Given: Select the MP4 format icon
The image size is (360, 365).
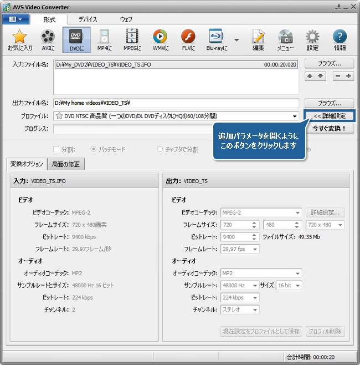Looking at the screenshot, I should tap(104, 40).
